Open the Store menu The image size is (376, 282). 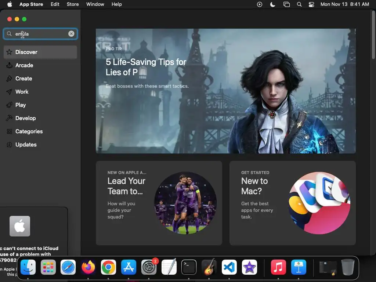(x=73, y=4)
